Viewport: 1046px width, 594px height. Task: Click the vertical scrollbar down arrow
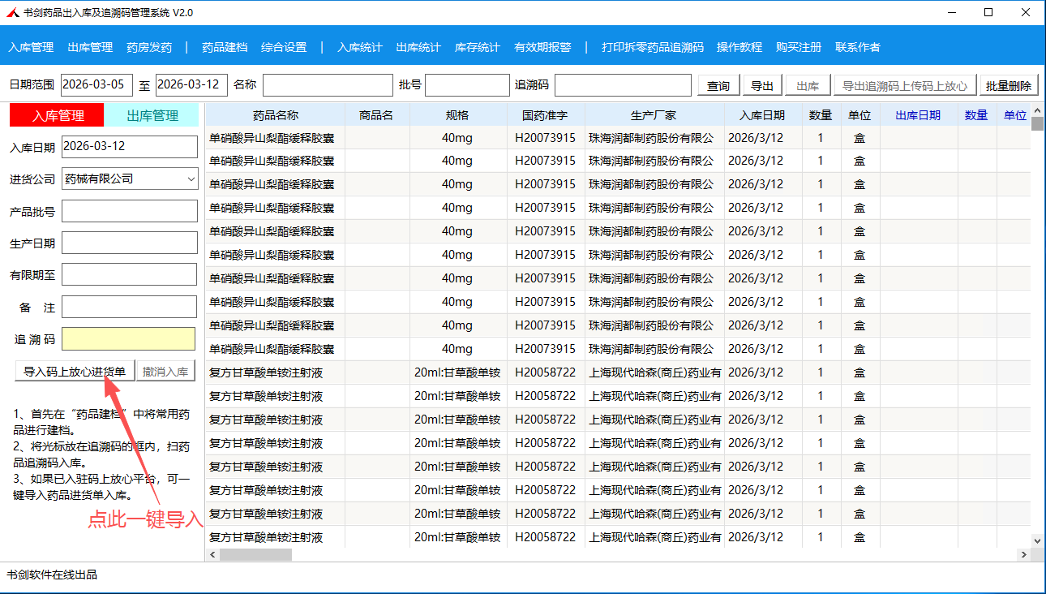pyautogui.click(x=1037, y=540)
